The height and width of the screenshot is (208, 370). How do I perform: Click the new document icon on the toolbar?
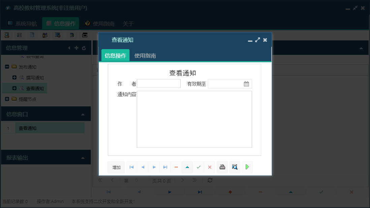point(32,35)
